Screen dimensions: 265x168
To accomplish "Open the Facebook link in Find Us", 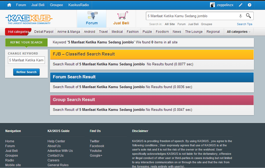I will pyautogui.click(x=97, y=146).
